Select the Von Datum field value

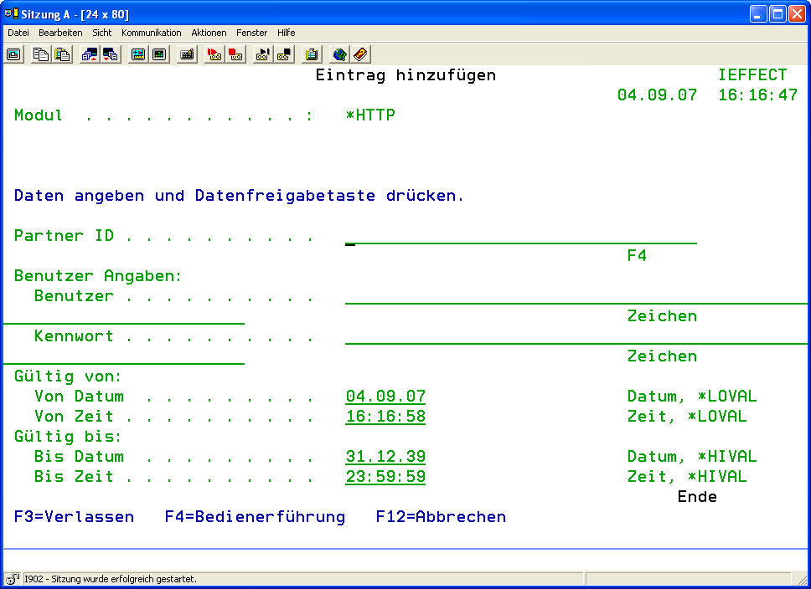pyautogui.click(x=385, y=397)
